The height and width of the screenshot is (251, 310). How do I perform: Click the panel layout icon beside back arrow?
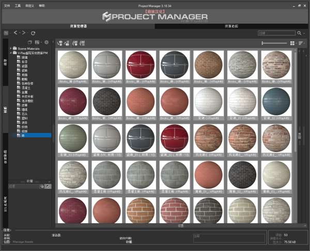[6, 33]
